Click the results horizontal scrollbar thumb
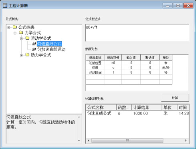196x149 pixels. [x=127, y=141]
